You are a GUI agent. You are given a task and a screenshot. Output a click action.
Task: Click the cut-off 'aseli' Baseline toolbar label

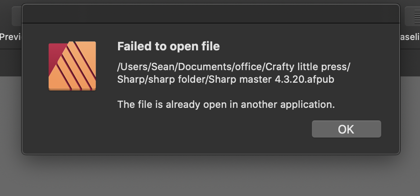(410, 37)
